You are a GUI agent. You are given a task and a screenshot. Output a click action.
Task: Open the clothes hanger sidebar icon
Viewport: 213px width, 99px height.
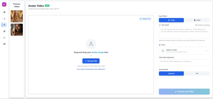click(x=4, y=18)
